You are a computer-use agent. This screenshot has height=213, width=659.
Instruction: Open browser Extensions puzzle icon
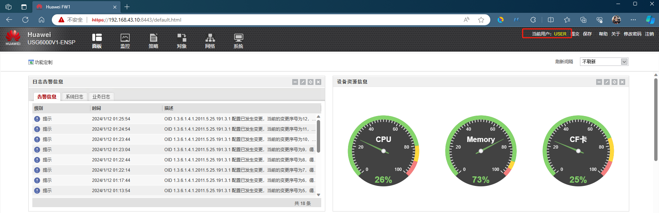(533, 20)
